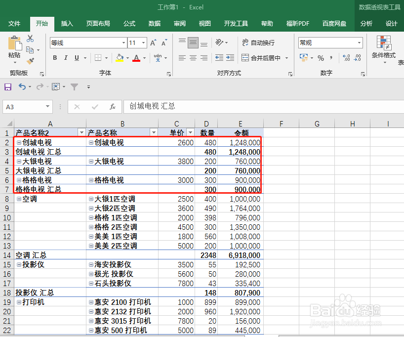Align text to bottom of cell

point(204,44)
